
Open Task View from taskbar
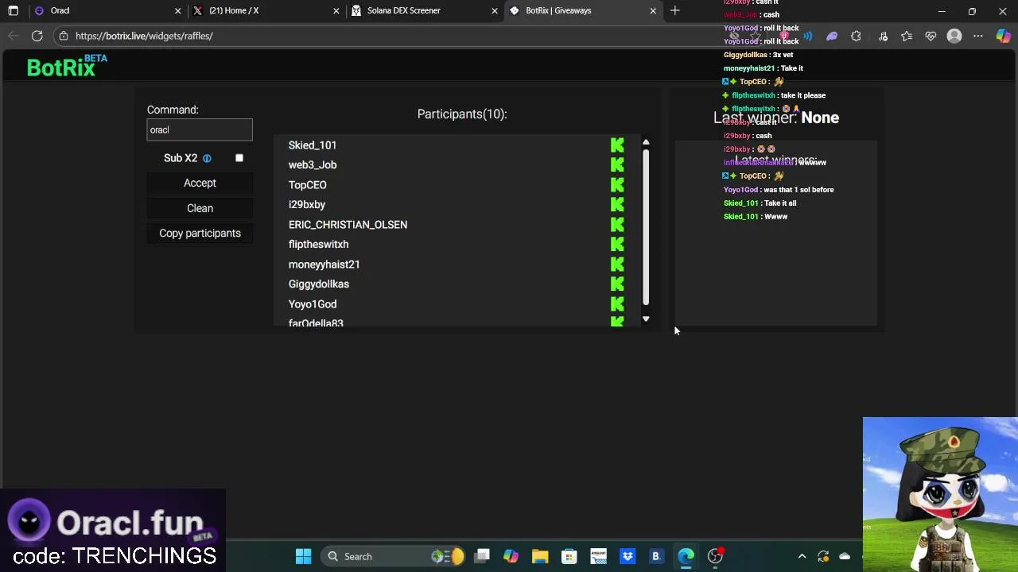[482, 556]
